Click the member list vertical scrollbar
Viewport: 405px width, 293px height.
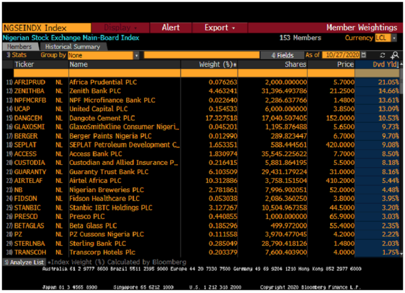pos(401,82)
